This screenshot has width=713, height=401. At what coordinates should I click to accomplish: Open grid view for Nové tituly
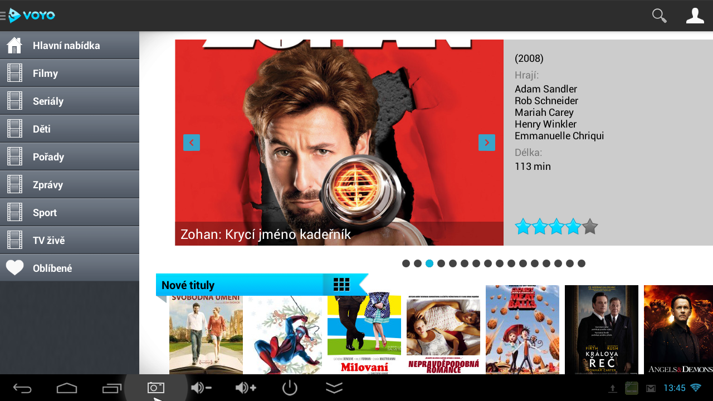pyautogui.click(x=341, y=285)
